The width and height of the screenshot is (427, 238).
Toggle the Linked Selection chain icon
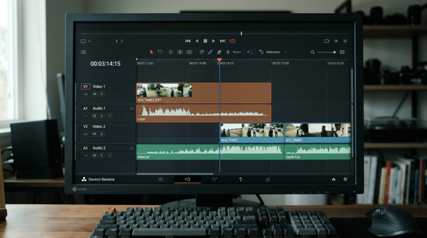pos(210,52)
